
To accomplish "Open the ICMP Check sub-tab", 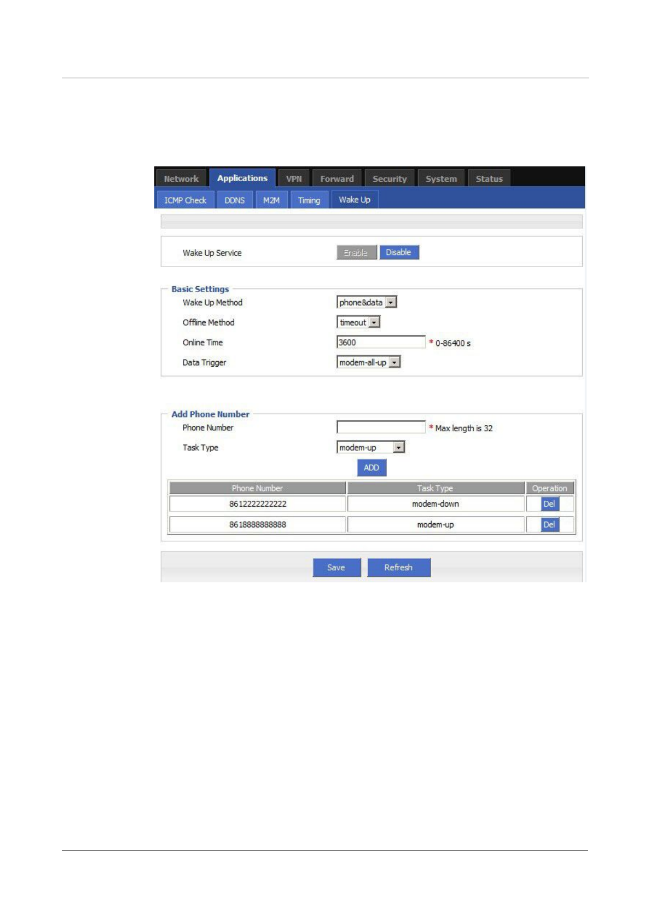I will [x=185, y=200].
